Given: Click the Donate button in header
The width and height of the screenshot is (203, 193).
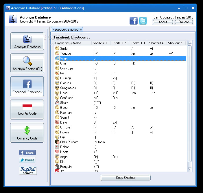Looking at the screenshot, I should [184, 22].
